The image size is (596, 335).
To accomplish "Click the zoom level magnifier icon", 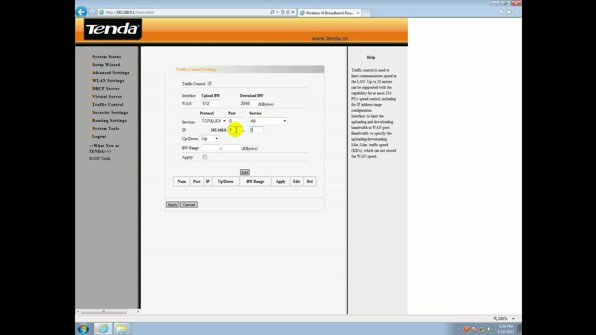I will click(x=495, y=319).
